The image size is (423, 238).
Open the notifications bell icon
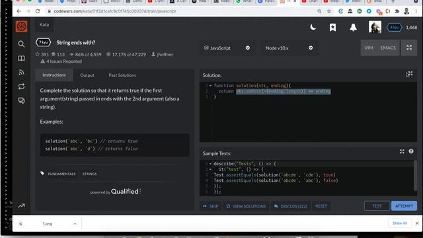[353, 27]
